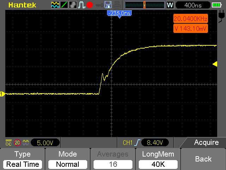Open the LongMem option showing 40K

pos(158,159)
